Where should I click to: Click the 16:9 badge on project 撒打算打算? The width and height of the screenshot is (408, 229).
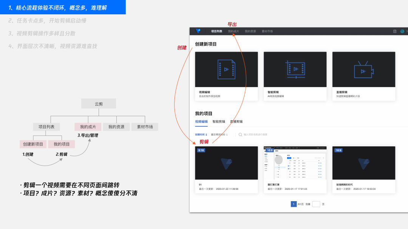pos(270,150)
